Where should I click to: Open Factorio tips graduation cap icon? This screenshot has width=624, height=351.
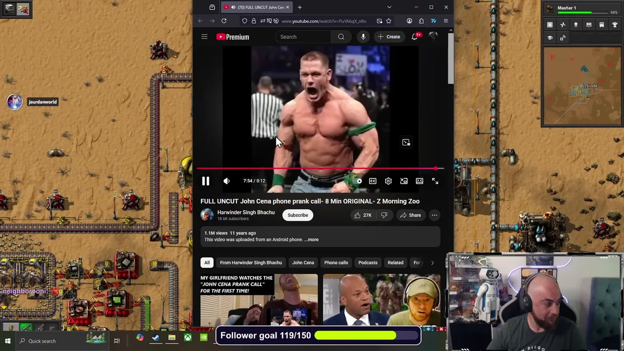click(x=550, y=38)
